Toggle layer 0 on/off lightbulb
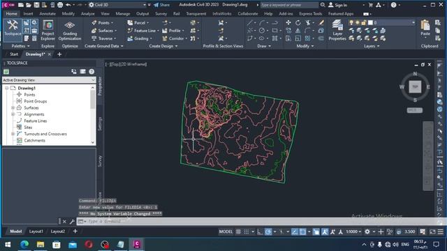 click(351, 22)
